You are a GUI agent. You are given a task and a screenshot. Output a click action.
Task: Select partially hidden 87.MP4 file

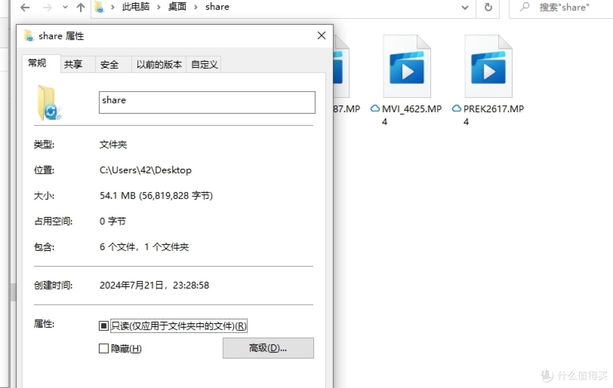pyautogui.click(x=346, y=74)
